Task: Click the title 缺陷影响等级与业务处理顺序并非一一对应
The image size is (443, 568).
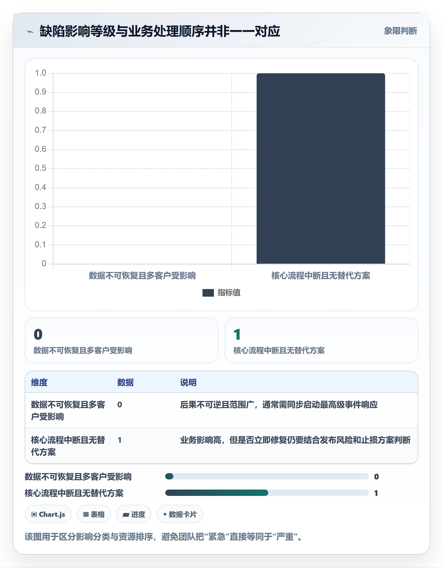Action: pyautogui.click(x=160, y=31)
